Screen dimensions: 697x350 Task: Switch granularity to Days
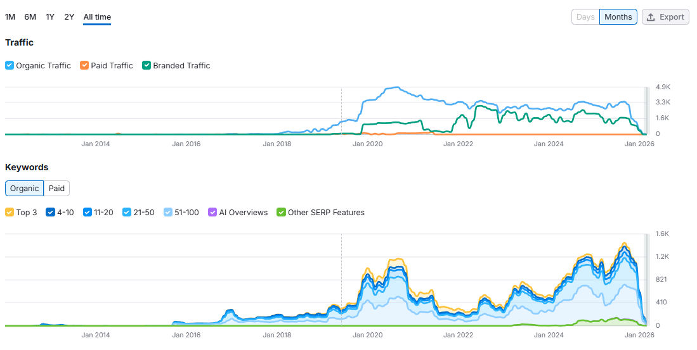pos(585,17)
